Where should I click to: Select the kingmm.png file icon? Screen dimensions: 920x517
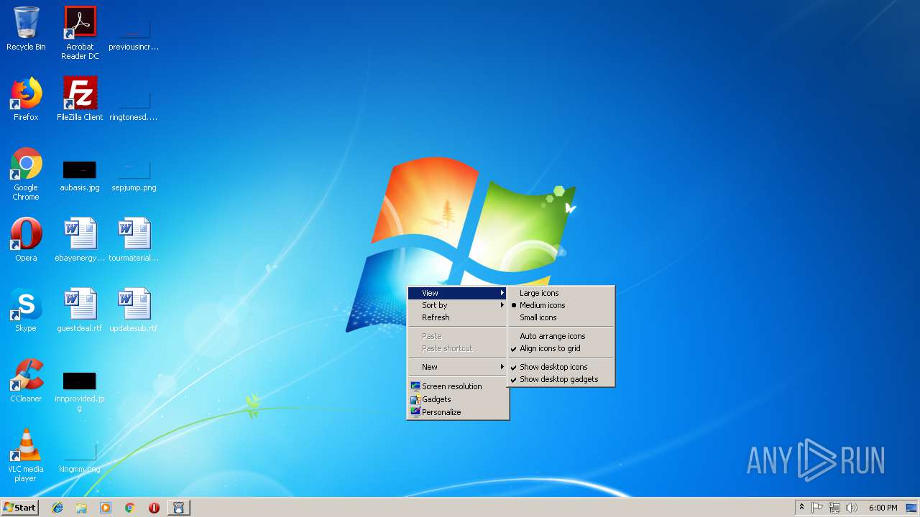pyautogui.click(x=80, y=458)
